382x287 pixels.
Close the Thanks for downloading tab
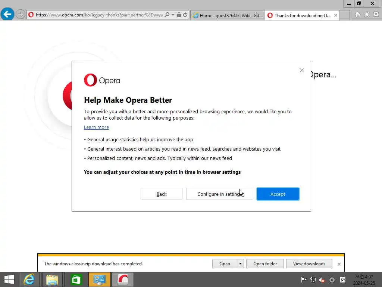[336, 15]
